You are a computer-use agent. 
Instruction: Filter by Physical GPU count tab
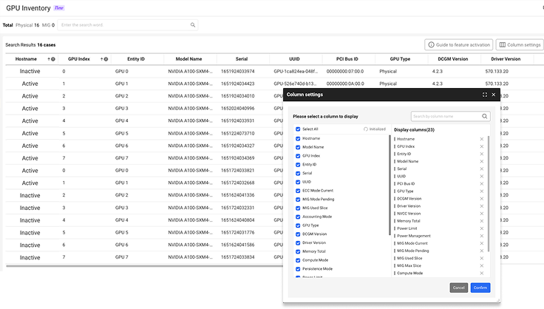point(27,25)
